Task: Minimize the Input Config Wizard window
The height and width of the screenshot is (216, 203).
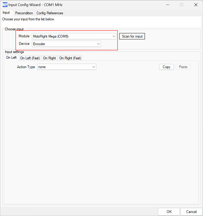Action: (x=168, y=5)
